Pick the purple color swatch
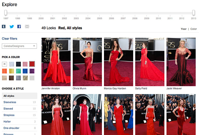 32,71
